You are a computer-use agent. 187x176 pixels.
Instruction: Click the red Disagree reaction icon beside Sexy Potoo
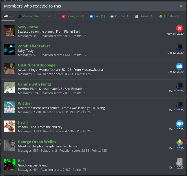point(179,28)
